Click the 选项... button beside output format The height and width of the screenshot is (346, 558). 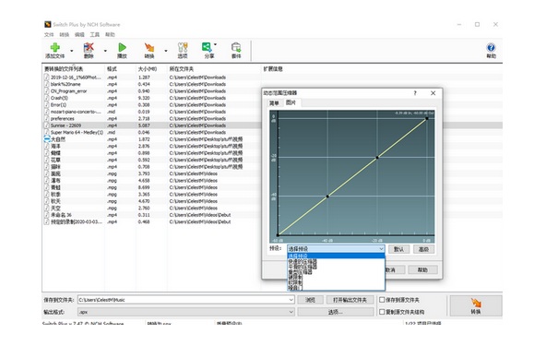[x=336, y=312]
